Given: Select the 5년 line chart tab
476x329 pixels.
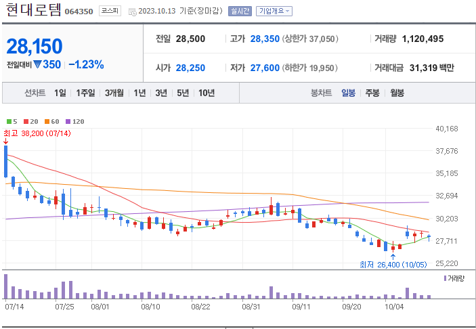Looking at the screenshot, I should pyautogui.click(x=183, y=93).
